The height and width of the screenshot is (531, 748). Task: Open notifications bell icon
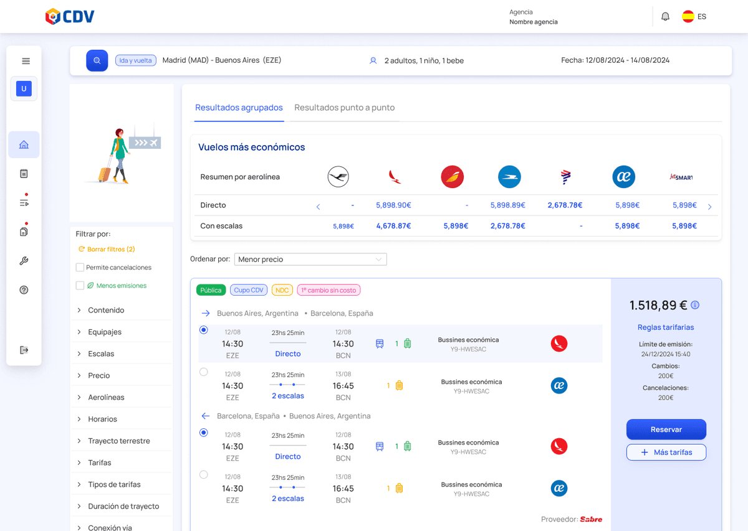pyautogui.click(x=665, y=17)
